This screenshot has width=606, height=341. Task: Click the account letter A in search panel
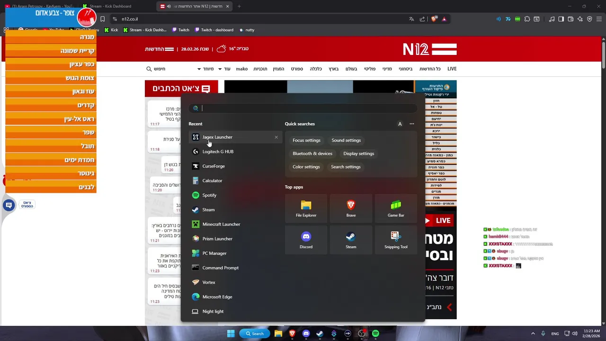(400, 124)
